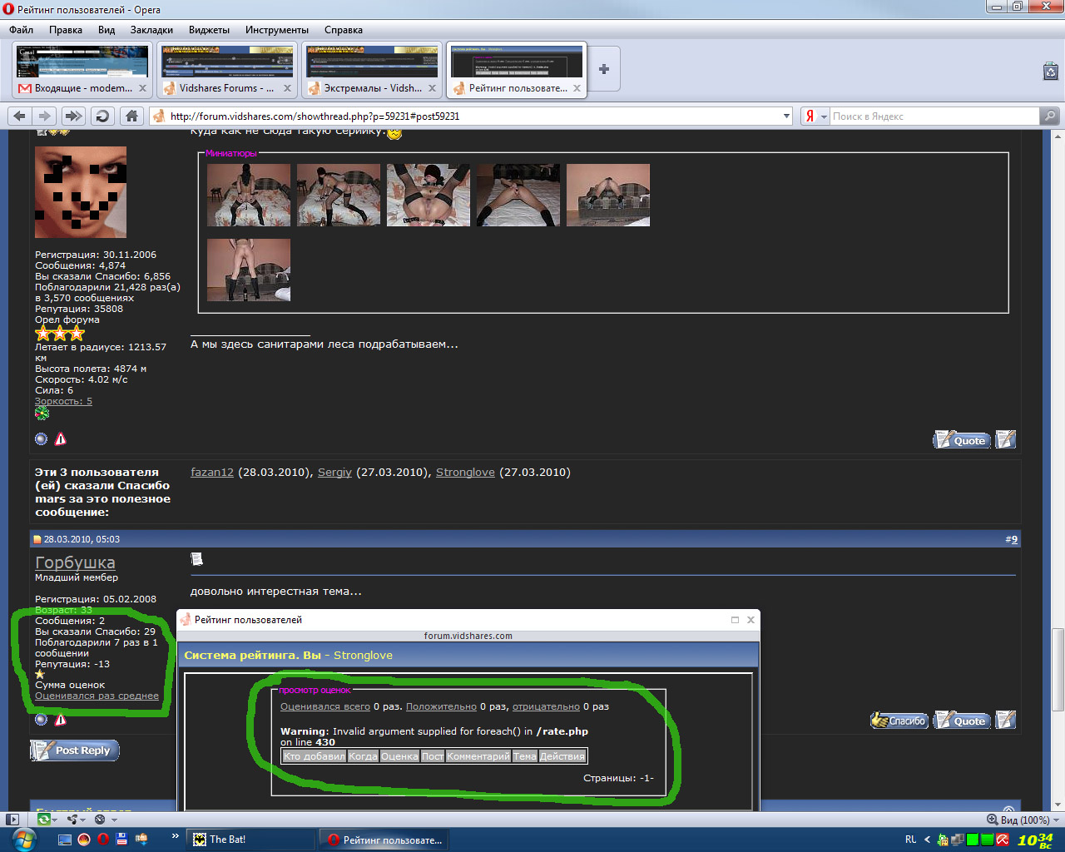
Task: Click the multi-quote icon in mars's post
Action: click(1006, 438)
